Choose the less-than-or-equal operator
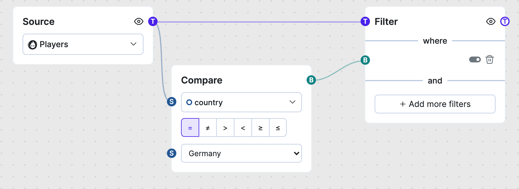Screen dimensions: 519x189 tap(278, 128)
